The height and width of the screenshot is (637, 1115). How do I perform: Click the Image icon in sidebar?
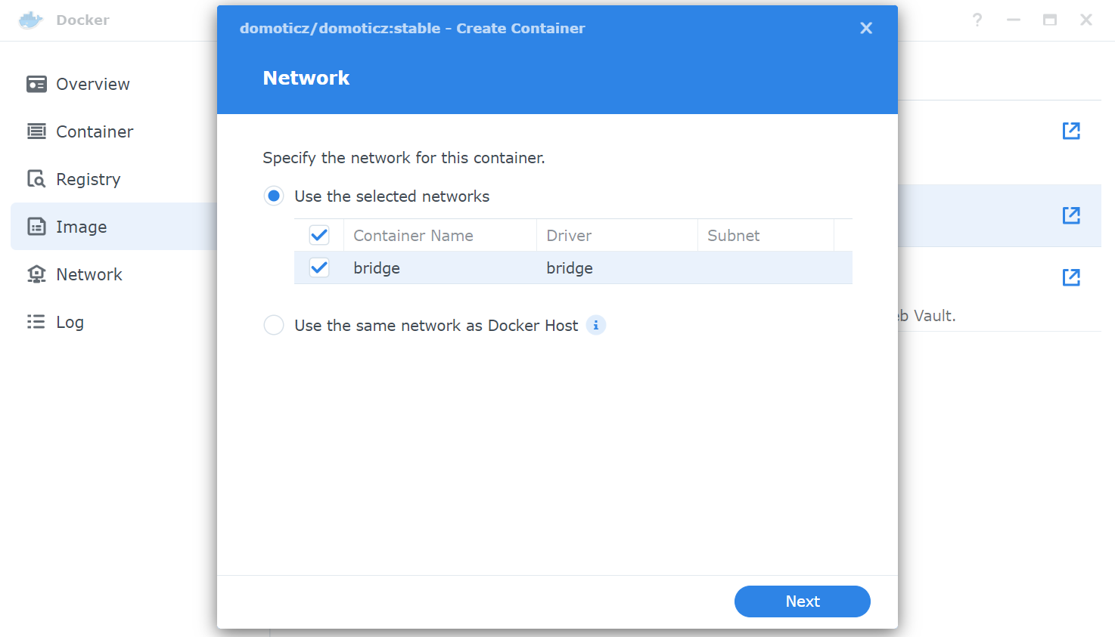point(36,227)
